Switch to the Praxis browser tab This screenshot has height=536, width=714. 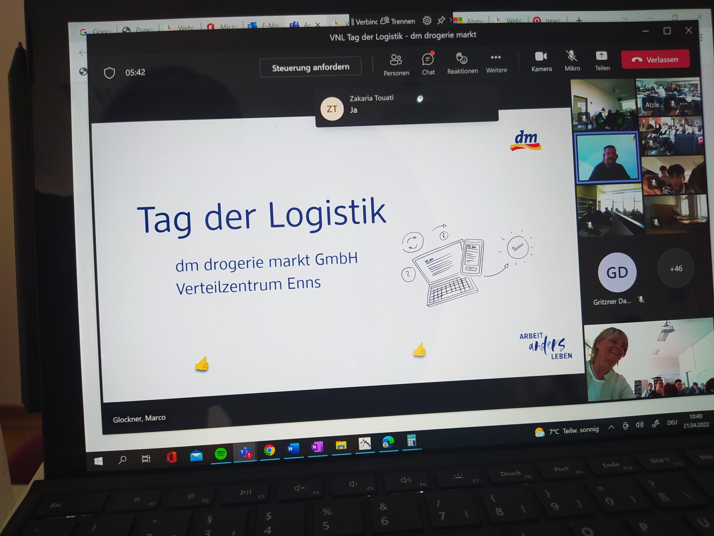[138, 30]
